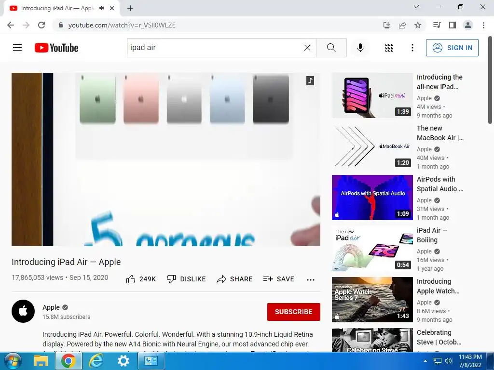Viewport: 494px width, 370px height.
Task: Open YouTube settings three-dot menu
Action: [412, 48]
